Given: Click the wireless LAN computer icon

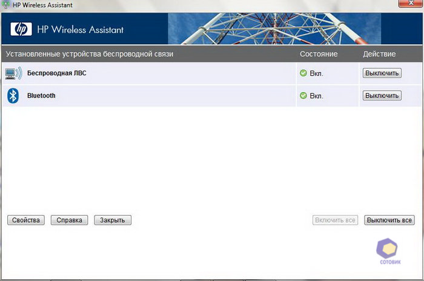Looking at the screenshot, I should pyautogui.click(x=13, y=73).
